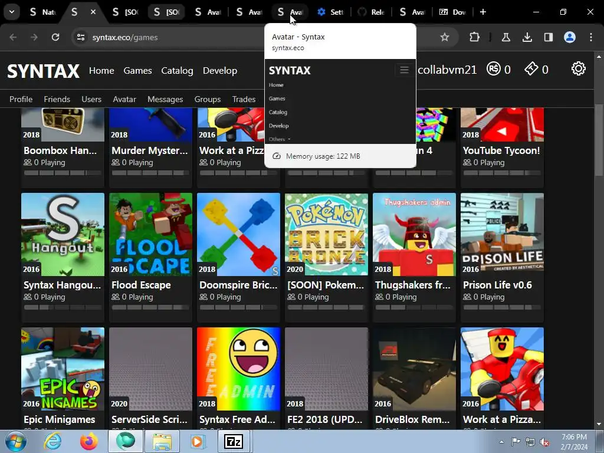Open Chrome Labs flask icon
The height and width of the screenshot is (453, 604).
click(x=505, y=37)
